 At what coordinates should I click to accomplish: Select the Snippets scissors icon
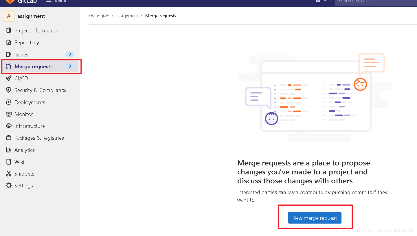(9, 174)
